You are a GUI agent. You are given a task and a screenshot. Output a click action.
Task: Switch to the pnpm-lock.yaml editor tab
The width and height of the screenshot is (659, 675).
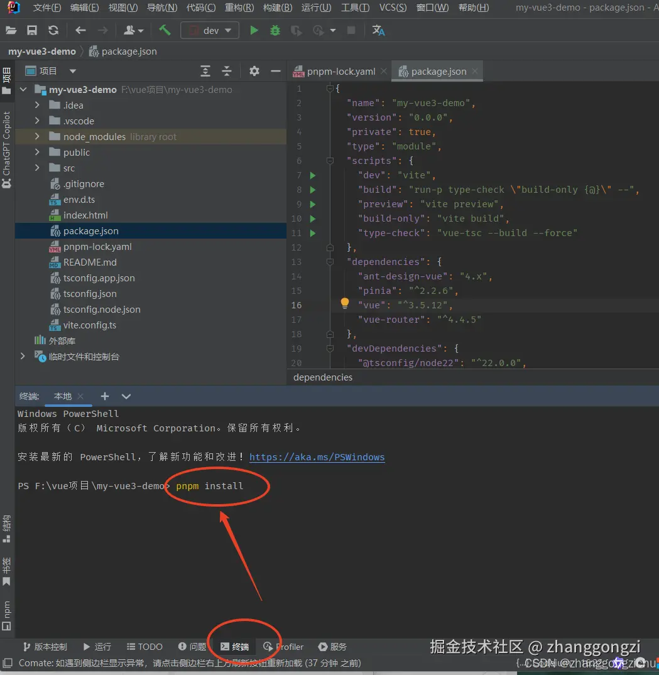(340, 72)
